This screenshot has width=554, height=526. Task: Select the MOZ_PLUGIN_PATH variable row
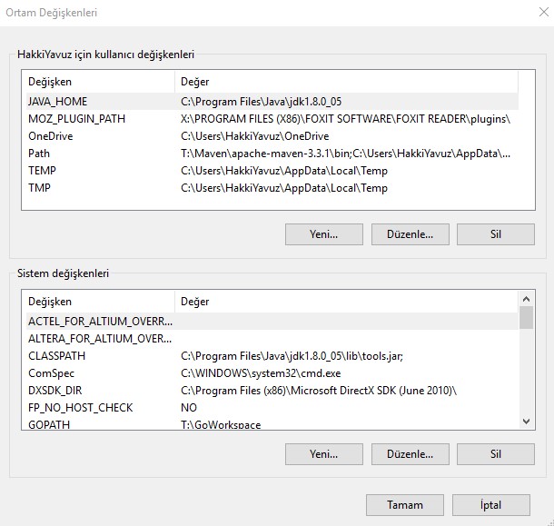click(272, 119)
